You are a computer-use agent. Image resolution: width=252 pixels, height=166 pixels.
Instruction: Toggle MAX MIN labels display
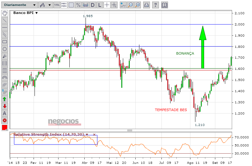64,5
